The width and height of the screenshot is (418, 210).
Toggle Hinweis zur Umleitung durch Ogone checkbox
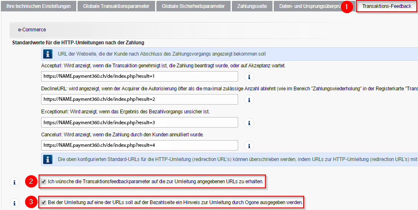coord(44,202)
